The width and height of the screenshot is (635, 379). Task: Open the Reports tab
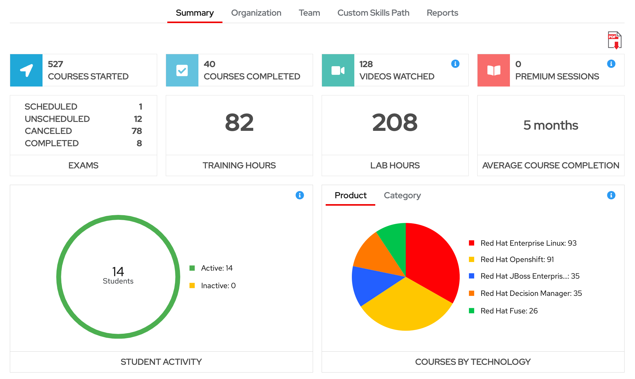[x=442, y=13]
